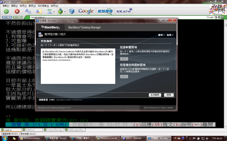Click the advertisement thumbnail at top right
This screenshot has height=141, width=227.
click(x=218, y=10)
